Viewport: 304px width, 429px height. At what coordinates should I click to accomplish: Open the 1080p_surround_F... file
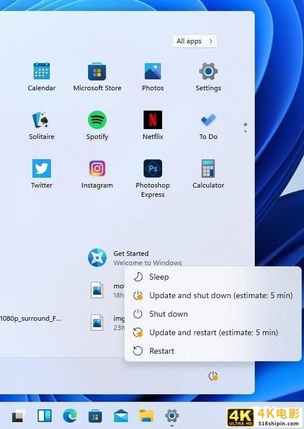click(x=31, y=318)
